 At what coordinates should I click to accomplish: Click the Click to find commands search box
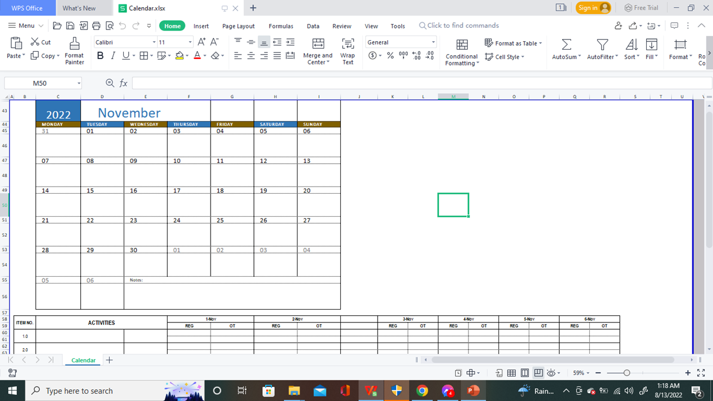[459, 26]
